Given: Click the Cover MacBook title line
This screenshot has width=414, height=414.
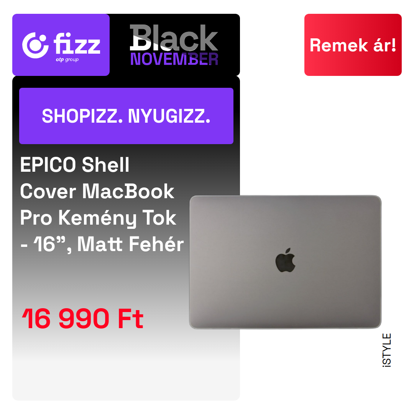Looking at the screenshot, I should pos(97,191).
